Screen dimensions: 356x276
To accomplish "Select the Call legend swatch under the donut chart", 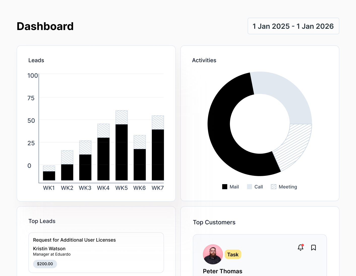I will [x=249, y=186].
